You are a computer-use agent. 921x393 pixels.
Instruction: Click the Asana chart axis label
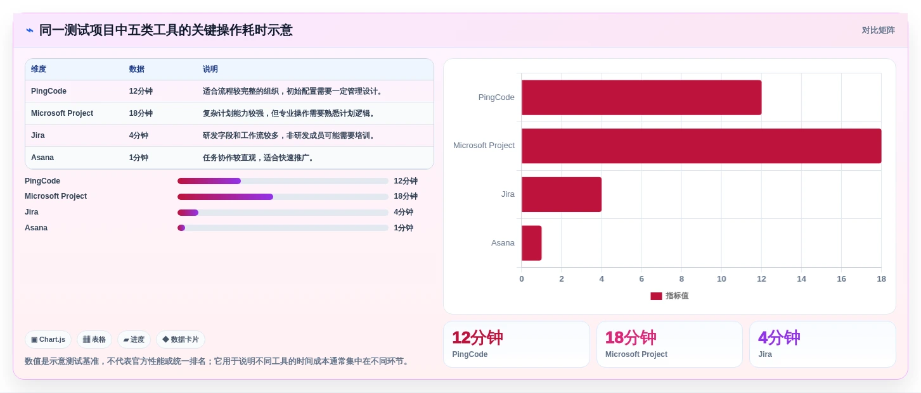(x=503, y=243)
